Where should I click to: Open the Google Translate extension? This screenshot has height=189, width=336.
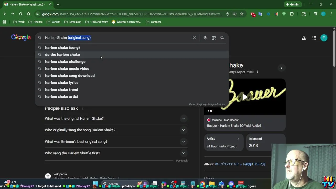[260, 14]
